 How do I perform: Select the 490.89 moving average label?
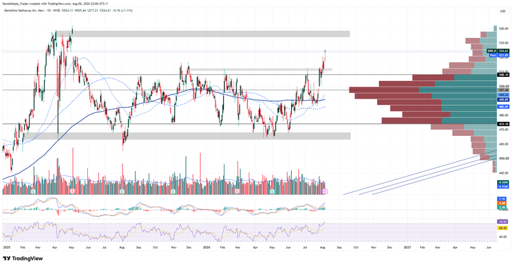click(503, 99)
